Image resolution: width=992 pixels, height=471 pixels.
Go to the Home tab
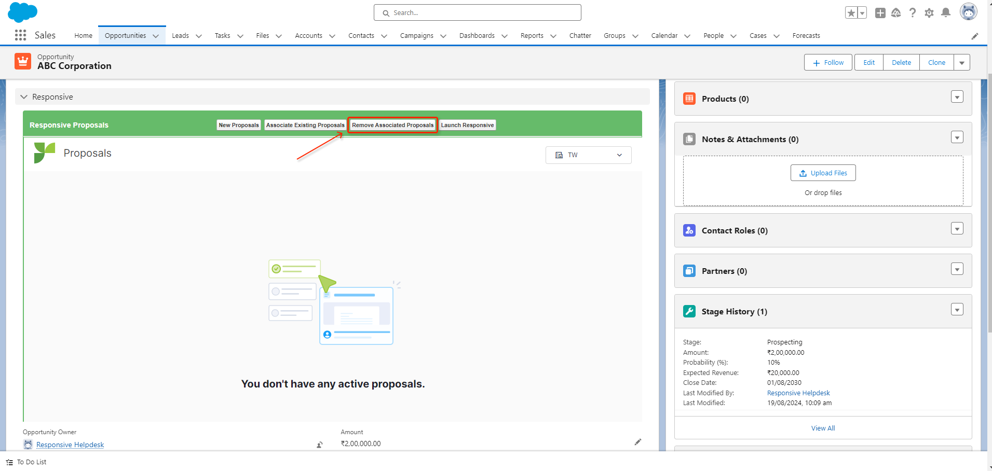click(x=83, y=36)
